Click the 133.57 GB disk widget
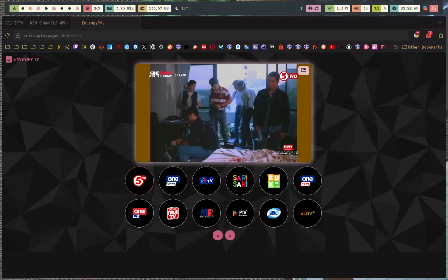 pos(154,8)
